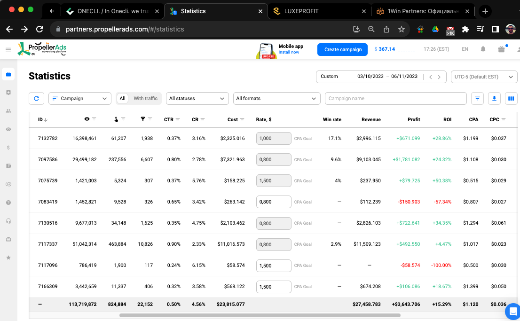Click the notifications bell icon
Image resolution: width=520 pixels, height=321 pixels.
(483, 49)
